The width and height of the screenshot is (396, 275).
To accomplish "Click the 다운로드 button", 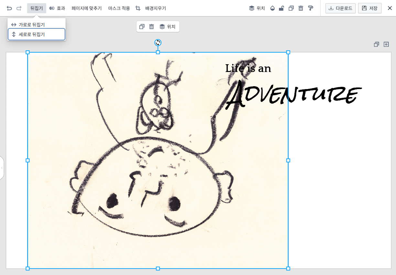I will point(340,8).
